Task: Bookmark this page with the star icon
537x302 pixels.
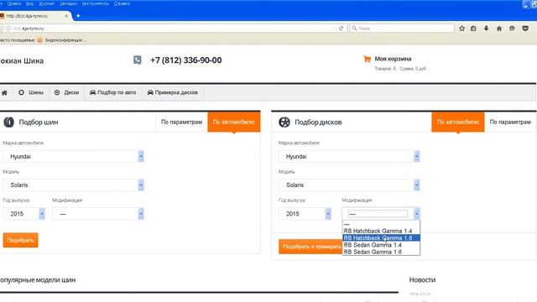Action: pos(461,29)
